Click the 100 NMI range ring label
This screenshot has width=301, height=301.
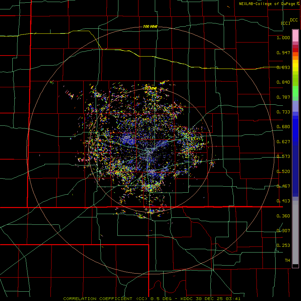(x=150, y=26)
